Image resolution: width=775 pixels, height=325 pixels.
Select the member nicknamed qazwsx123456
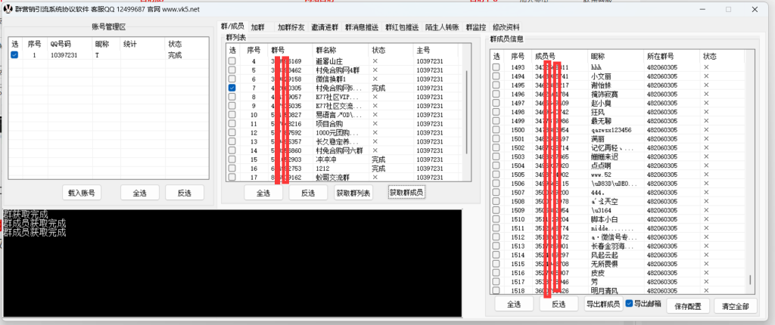(496, 130)
